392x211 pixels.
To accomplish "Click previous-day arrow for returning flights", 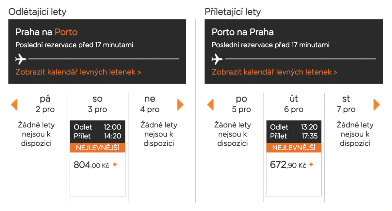I will tap(210, 105).
